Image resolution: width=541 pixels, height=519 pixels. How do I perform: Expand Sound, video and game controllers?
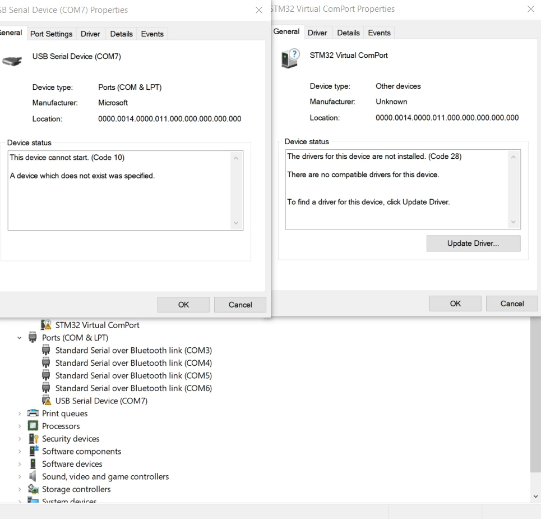(20, 476)
